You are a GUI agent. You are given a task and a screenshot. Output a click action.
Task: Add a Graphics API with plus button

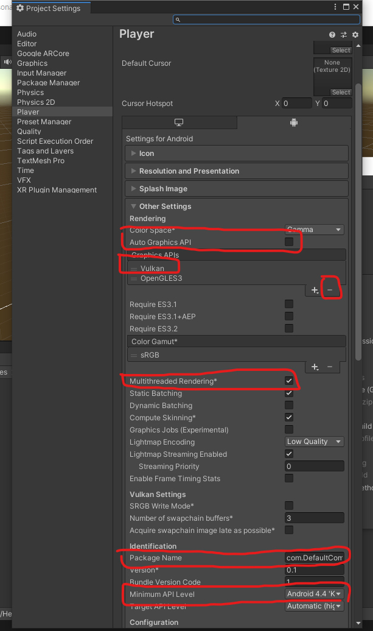(x=315, y=290)
